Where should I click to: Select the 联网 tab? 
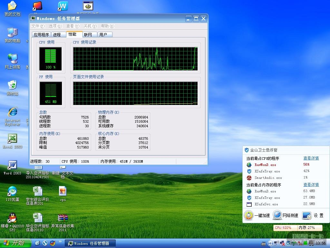coord(88,35)
